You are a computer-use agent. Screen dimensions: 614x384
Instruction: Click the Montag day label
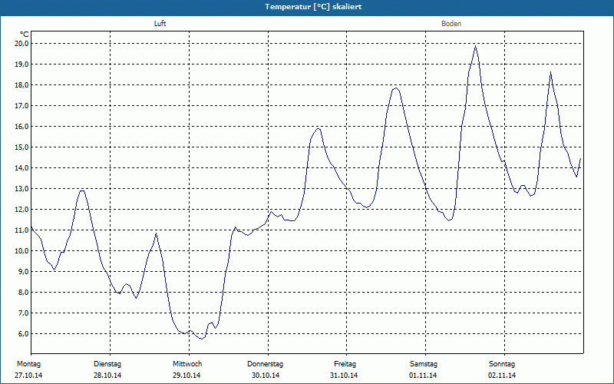click(x=28, y=364)
